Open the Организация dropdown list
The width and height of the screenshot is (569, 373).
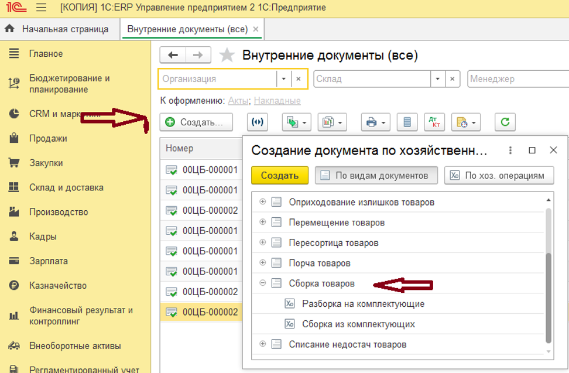284,78
